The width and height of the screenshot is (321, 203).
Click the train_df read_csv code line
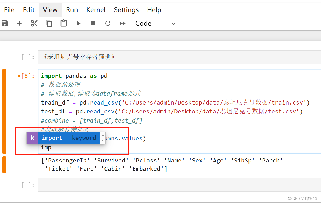175,102
